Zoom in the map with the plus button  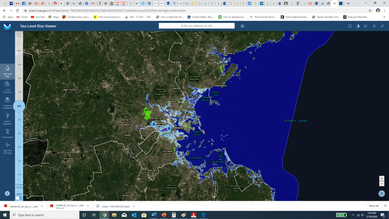pyautogui.click(x=382, y=178)
